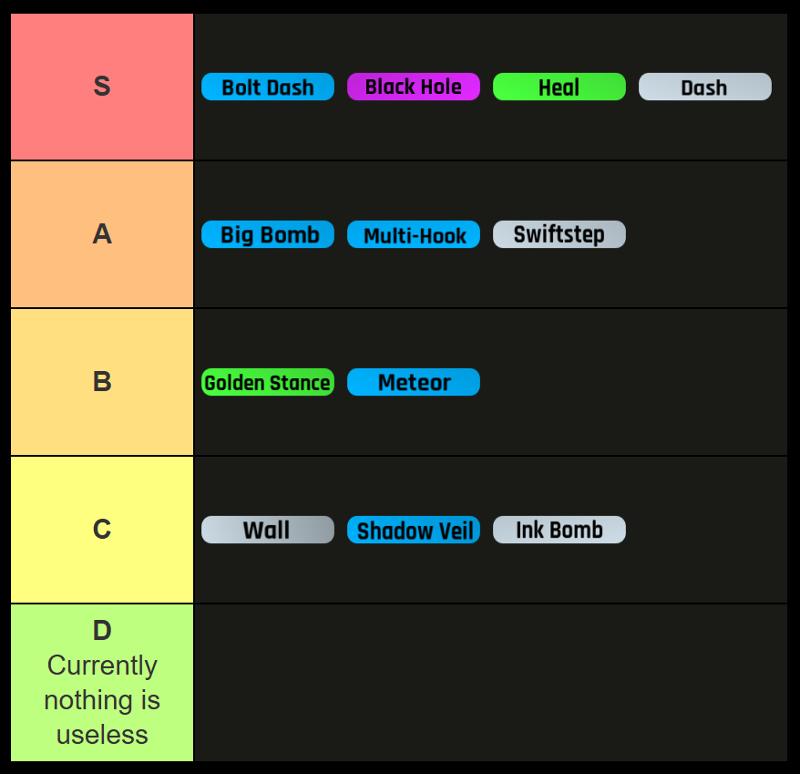Click the green D tier label cell
The height and width of the screenshot is (774, 800).
click(x=102, y=682)
